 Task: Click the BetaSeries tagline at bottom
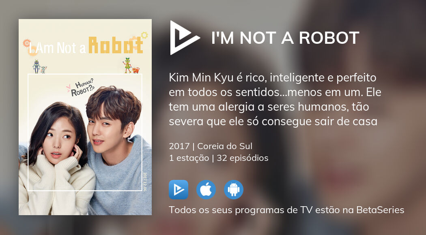286,210
